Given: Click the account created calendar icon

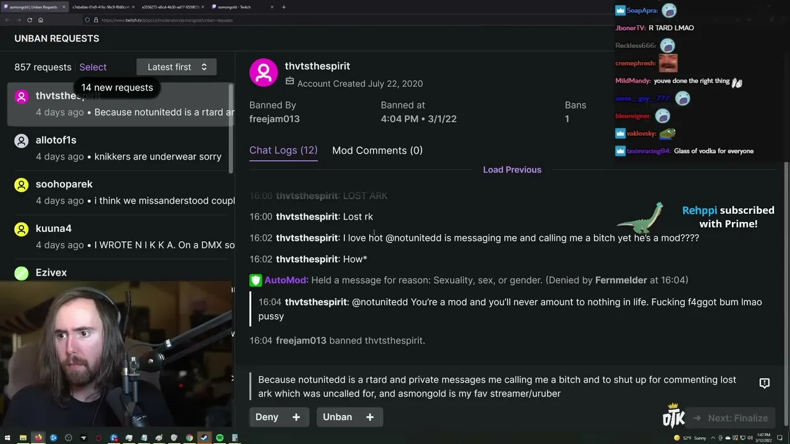Looking at the screenshot, I should click(x=290, y=81).
